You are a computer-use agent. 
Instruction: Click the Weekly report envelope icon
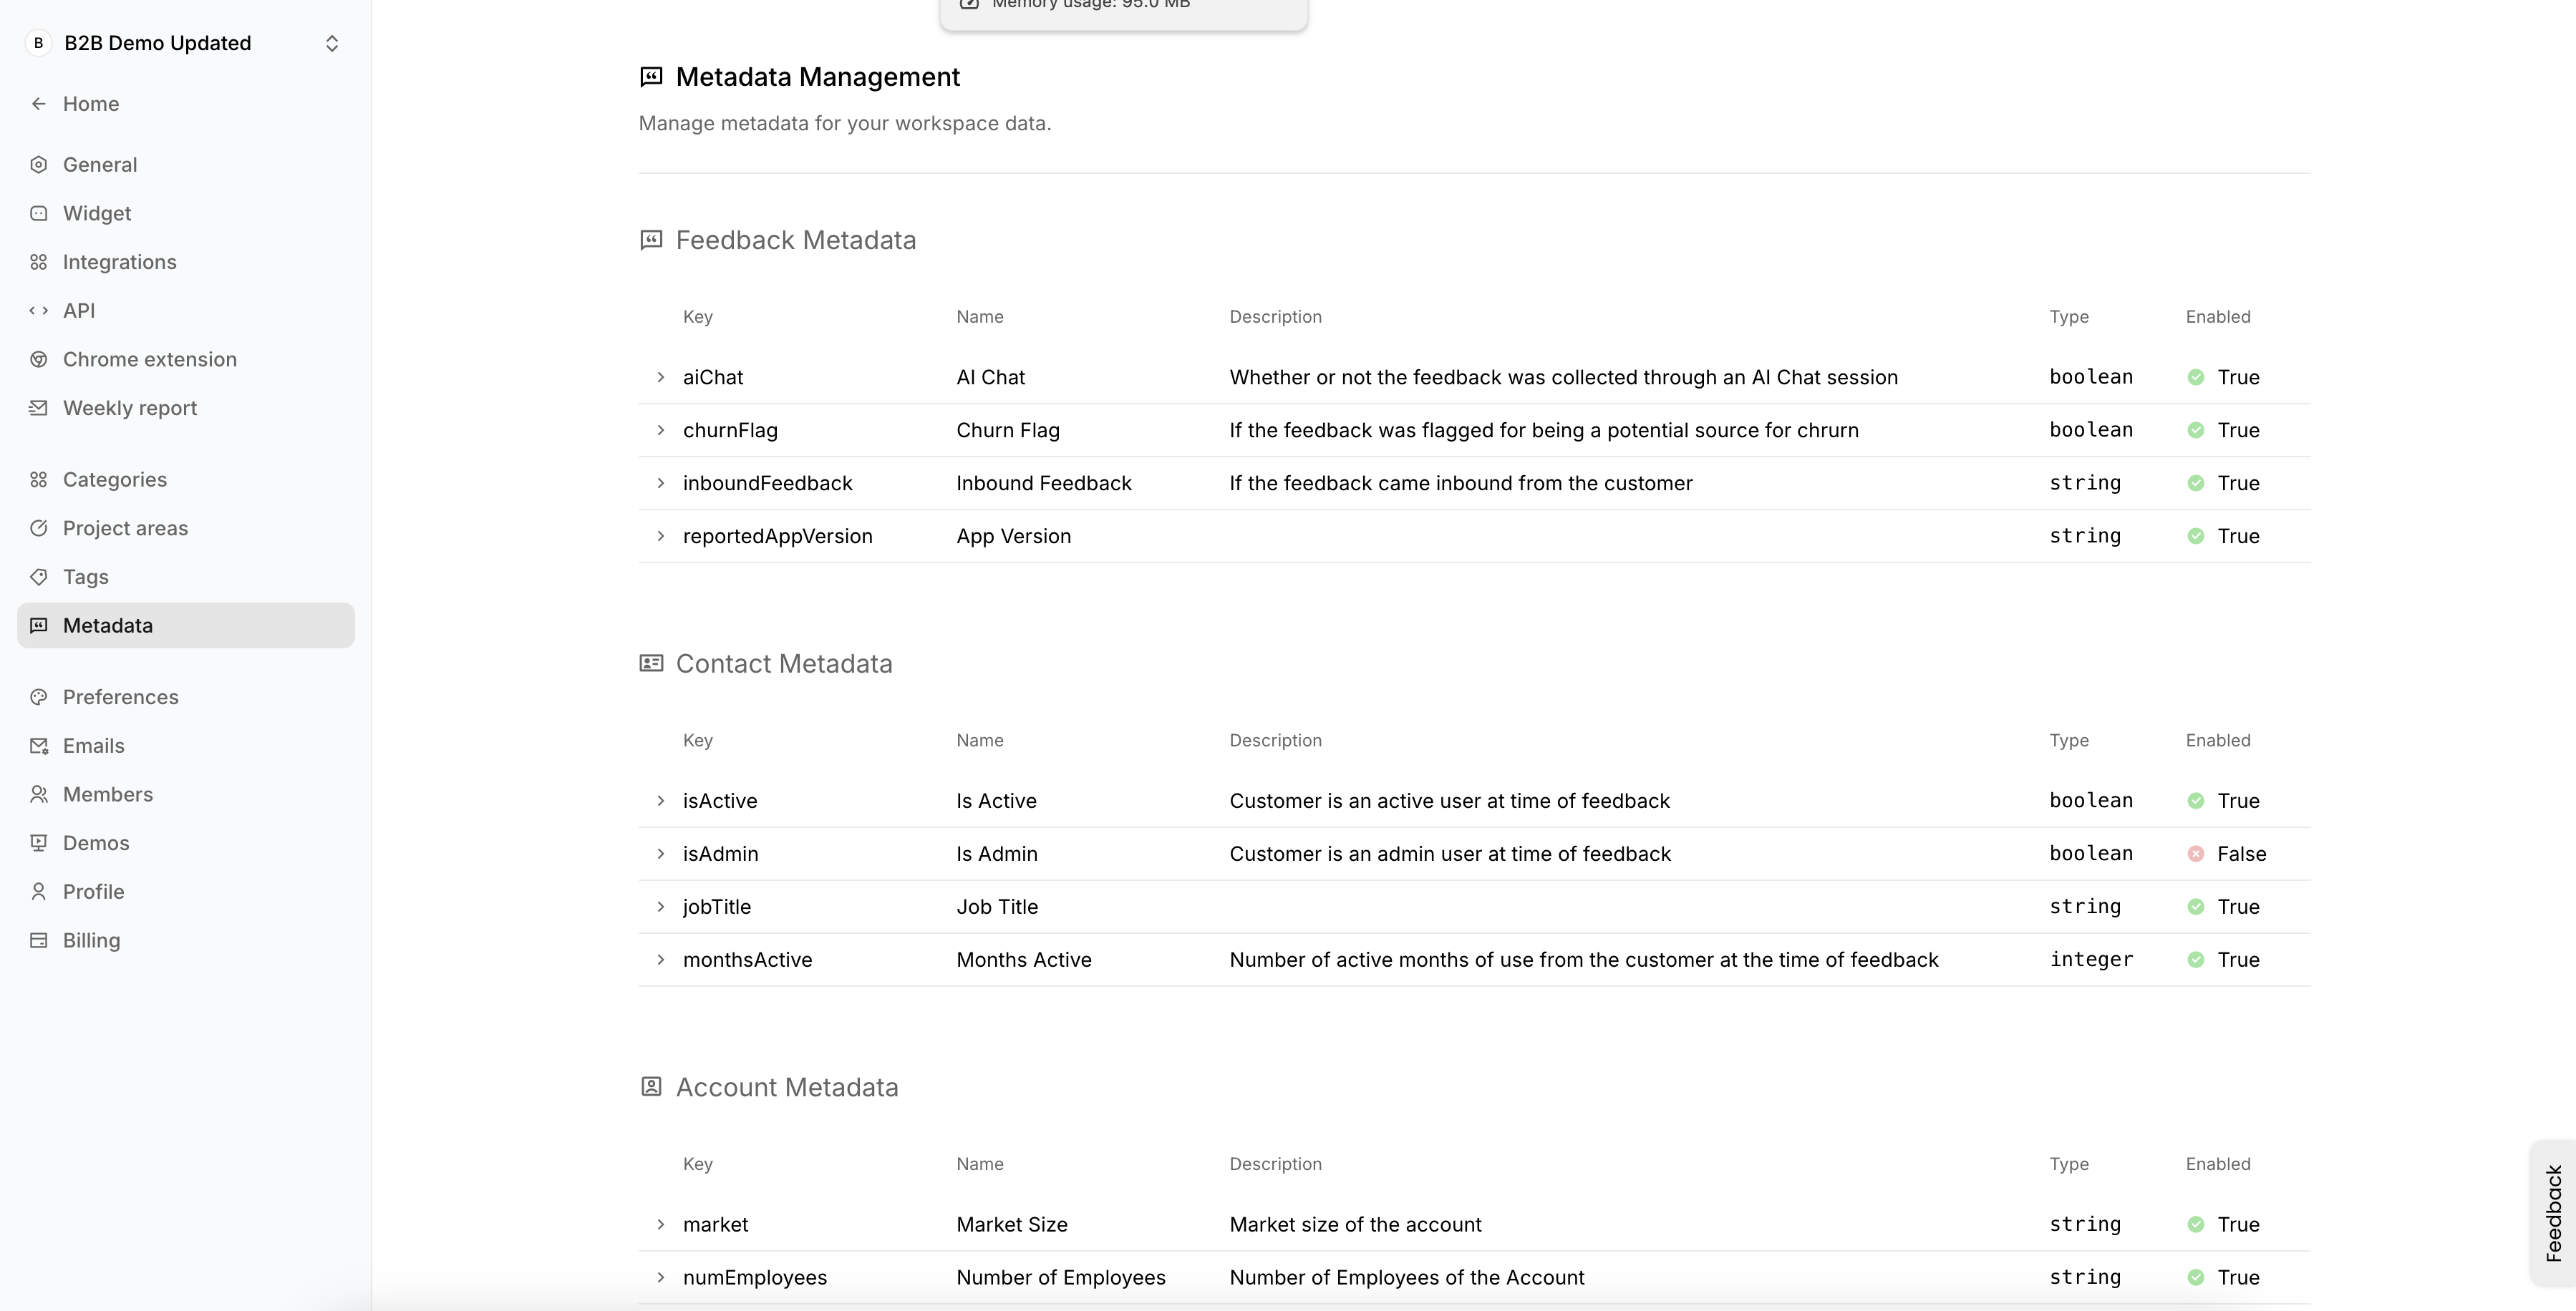(39, 408)
